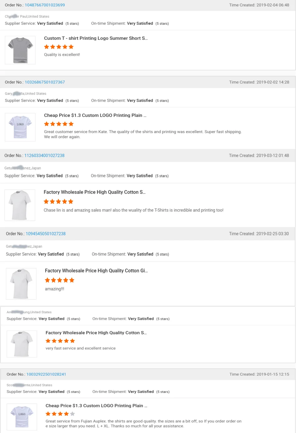Open "Factory Wholesale Price High Quality Cotton Gi..." title
This screenshot has width=296, height=433.
pos(96,271)
